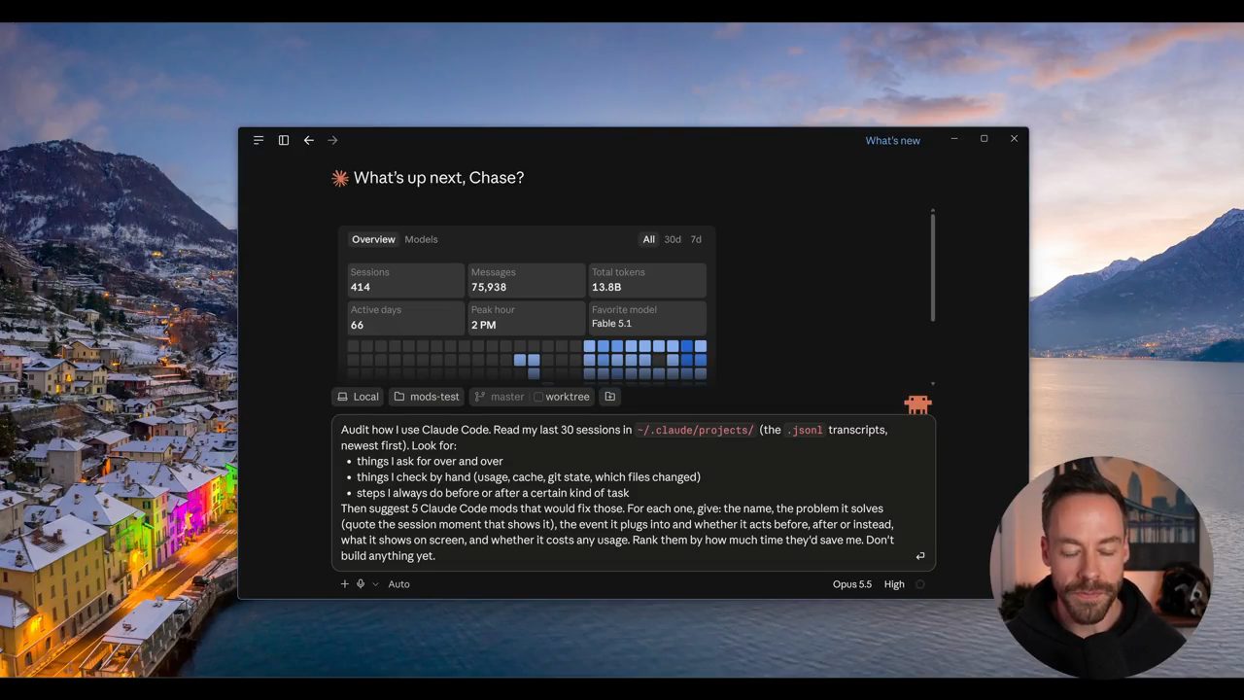Go back with the left arrow
This screenshot has height=700, width=1244.
(309, 140)
